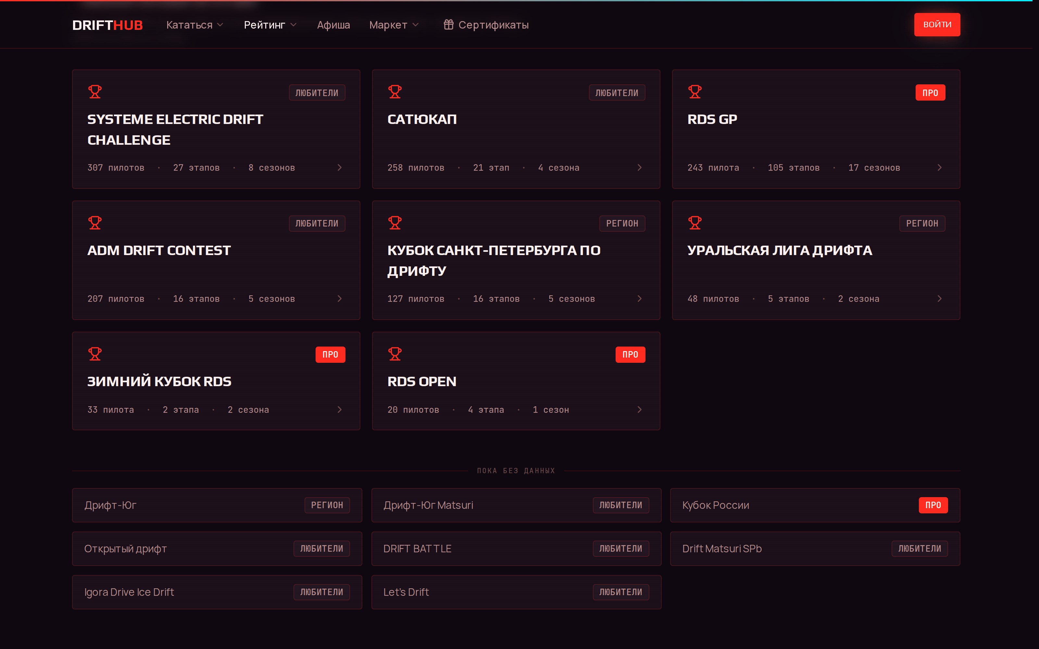Click the УРАЛЬСКАЯ ЛИГА ДРИФТА title
Viewport: 1039px width, 649px height.
pyautogui.click(x=779, y=250)
